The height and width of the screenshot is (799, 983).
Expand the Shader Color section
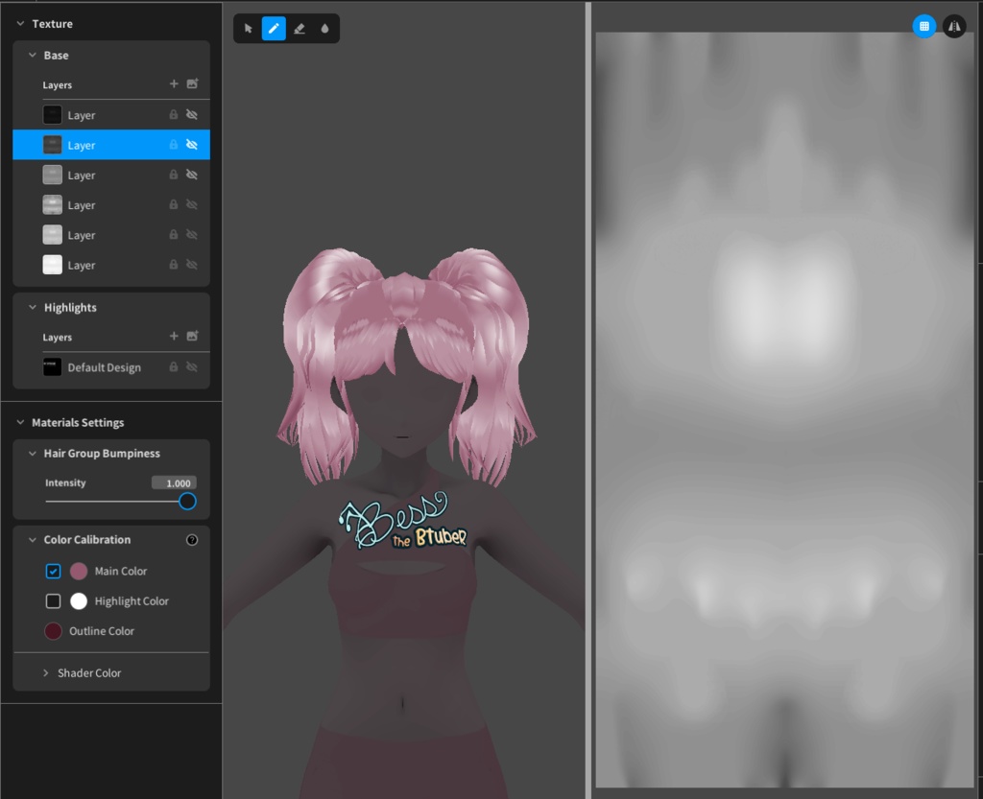pos(45,672)
